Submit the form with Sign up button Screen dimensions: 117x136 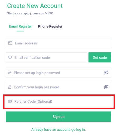coord(58,117)
